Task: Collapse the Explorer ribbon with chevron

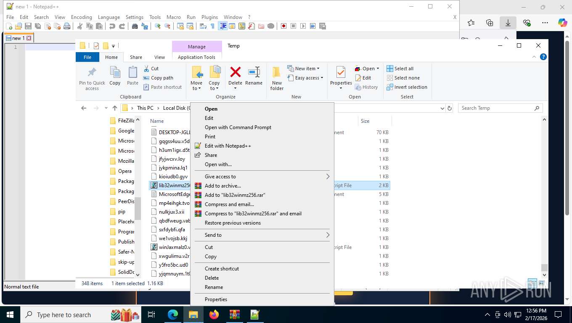Action: click(x=534, y=57)
